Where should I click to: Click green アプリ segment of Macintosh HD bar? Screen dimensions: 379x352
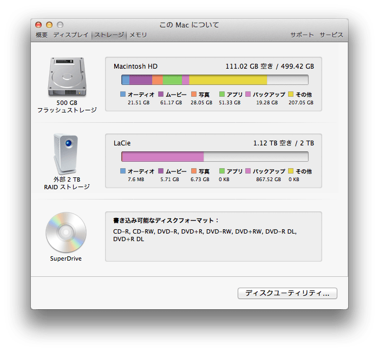(172, 79)
